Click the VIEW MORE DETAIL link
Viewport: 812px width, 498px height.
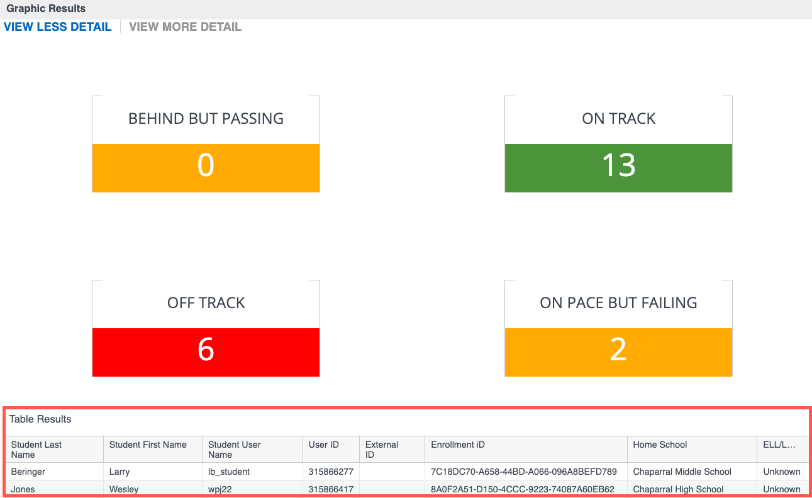click(x=185, y=26)
